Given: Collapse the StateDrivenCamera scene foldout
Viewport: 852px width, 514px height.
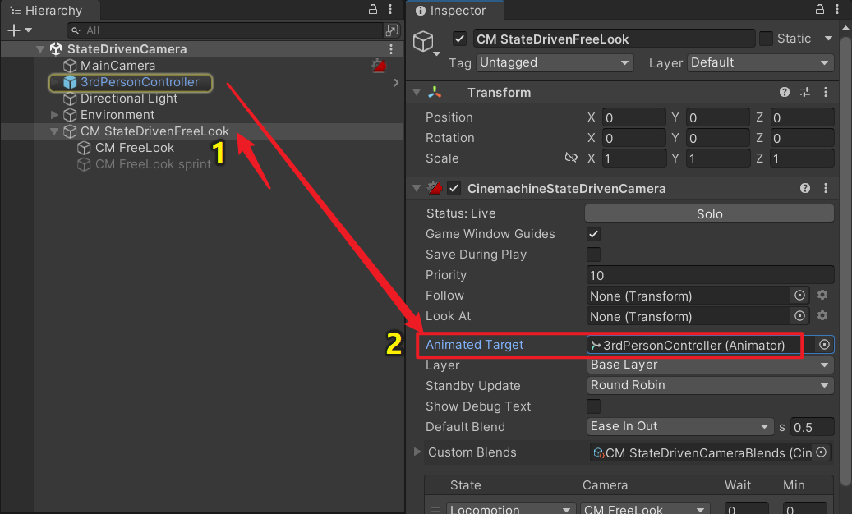Looking at the screenshot, I should (39, 48).
